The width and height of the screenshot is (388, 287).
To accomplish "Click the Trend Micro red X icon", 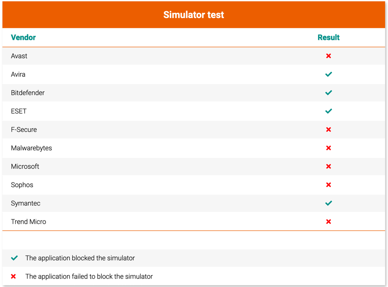I will tap(329, 222).
